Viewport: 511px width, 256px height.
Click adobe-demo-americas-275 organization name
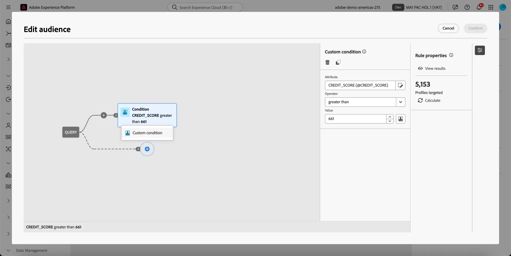(x=358, y=7)
